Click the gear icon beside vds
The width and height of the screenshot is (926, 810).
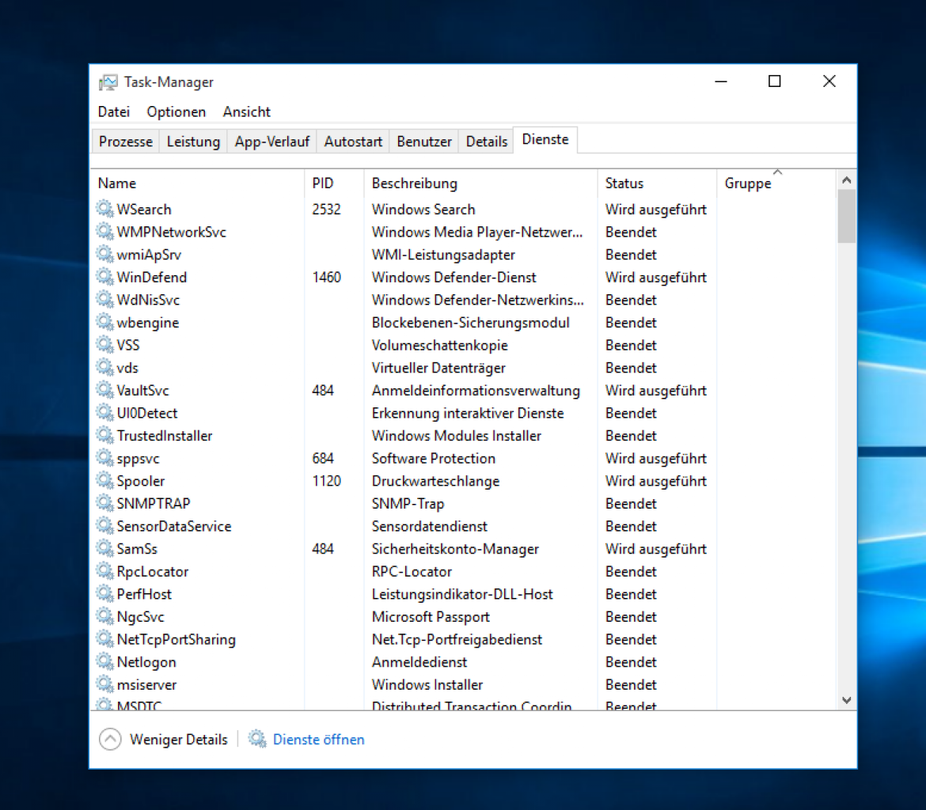click(x=104, y=367)
